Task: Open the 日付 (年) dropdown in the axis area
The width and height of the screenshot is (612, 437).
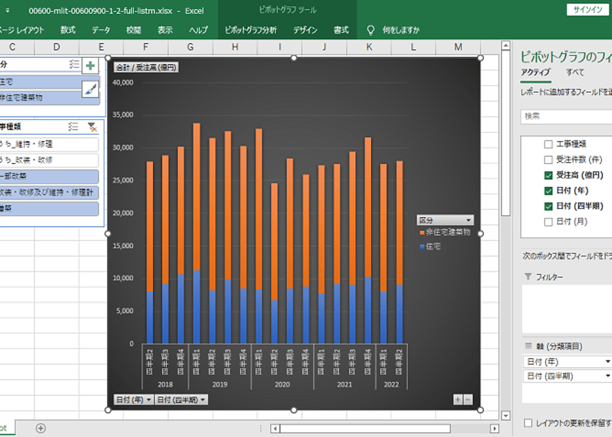Action: 607,362
